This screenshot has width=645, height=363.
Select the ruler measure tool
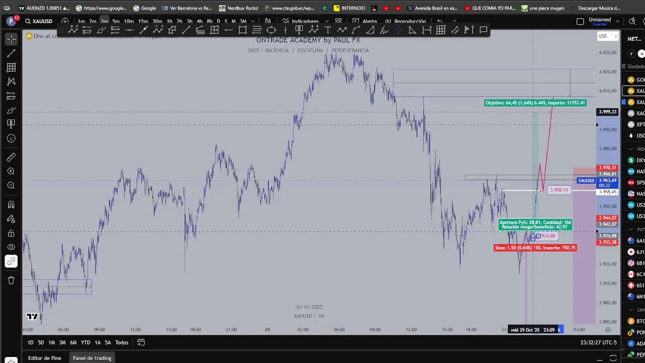coord(11,157)
